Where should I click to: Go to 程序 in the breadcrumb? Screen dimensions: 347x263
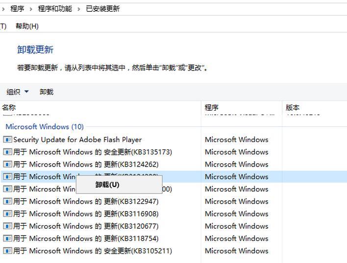tap(17, 9)
